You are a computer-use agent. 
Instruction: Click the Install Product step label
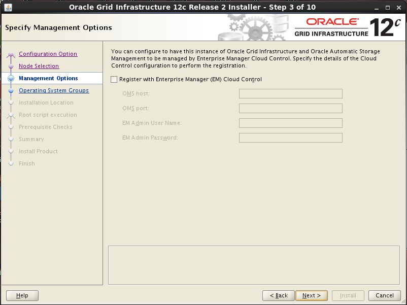click(38, 151)
